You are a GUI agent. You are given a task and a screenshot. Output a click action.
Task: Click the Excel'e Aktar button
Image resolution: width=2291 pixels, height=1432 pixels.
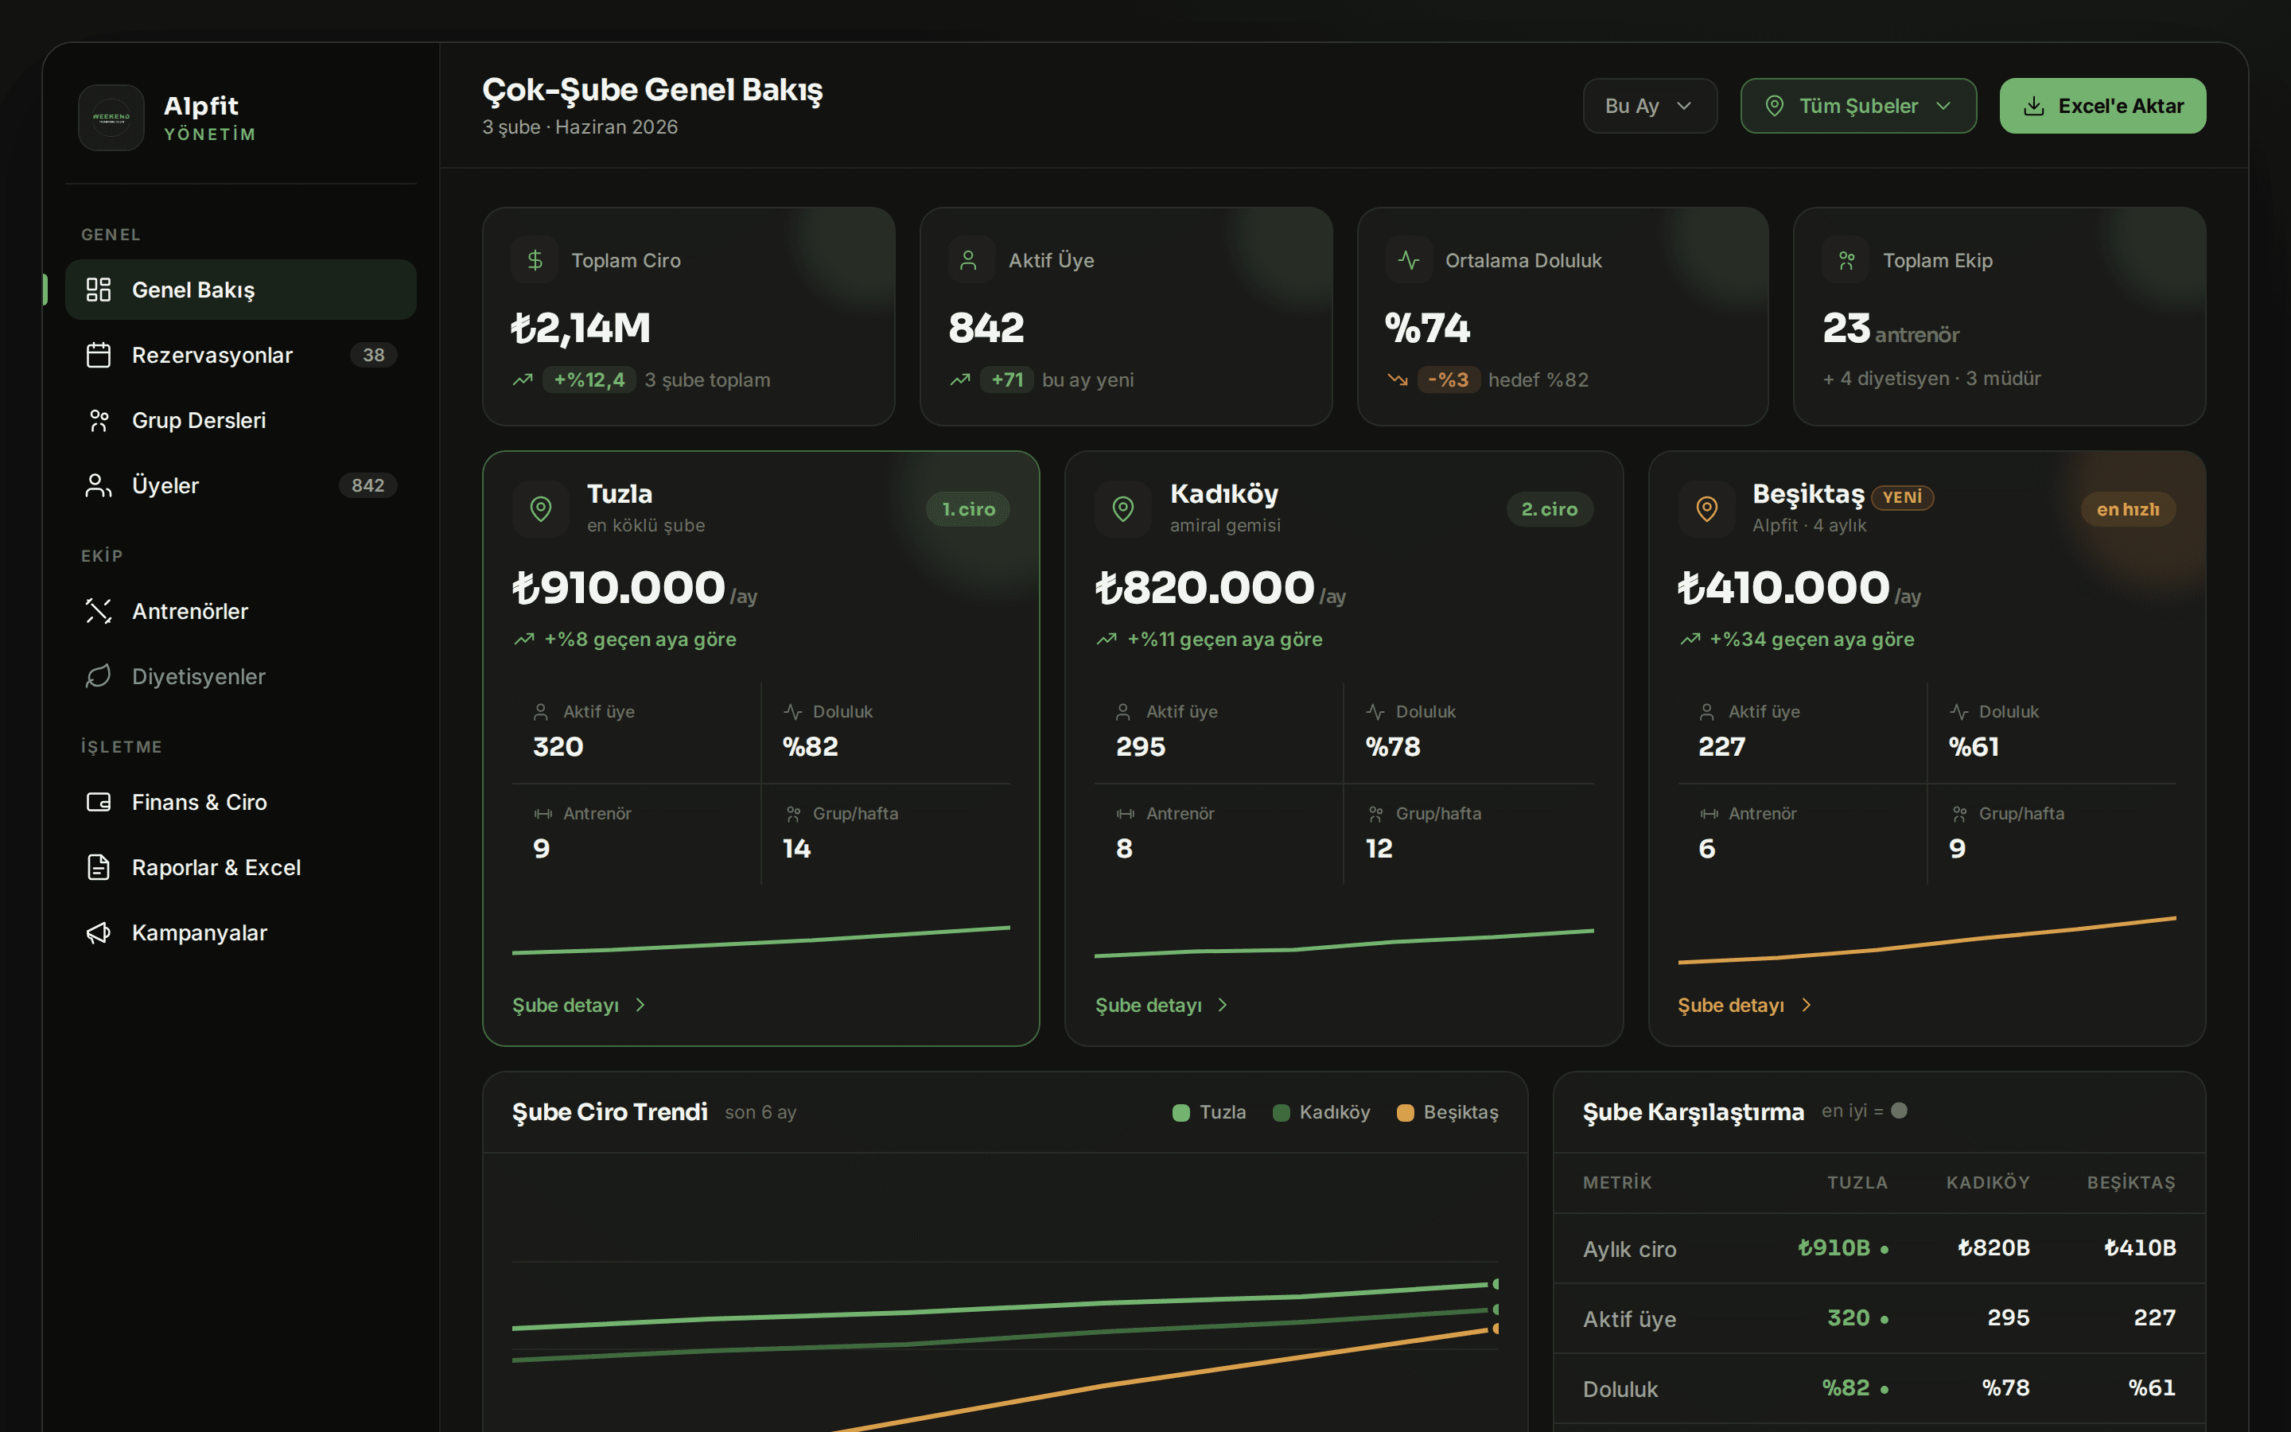pos(2102,106)
